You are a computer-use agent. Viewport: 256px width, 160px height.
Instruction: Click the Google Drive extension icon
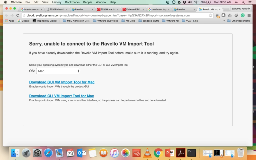pos(230,15)
